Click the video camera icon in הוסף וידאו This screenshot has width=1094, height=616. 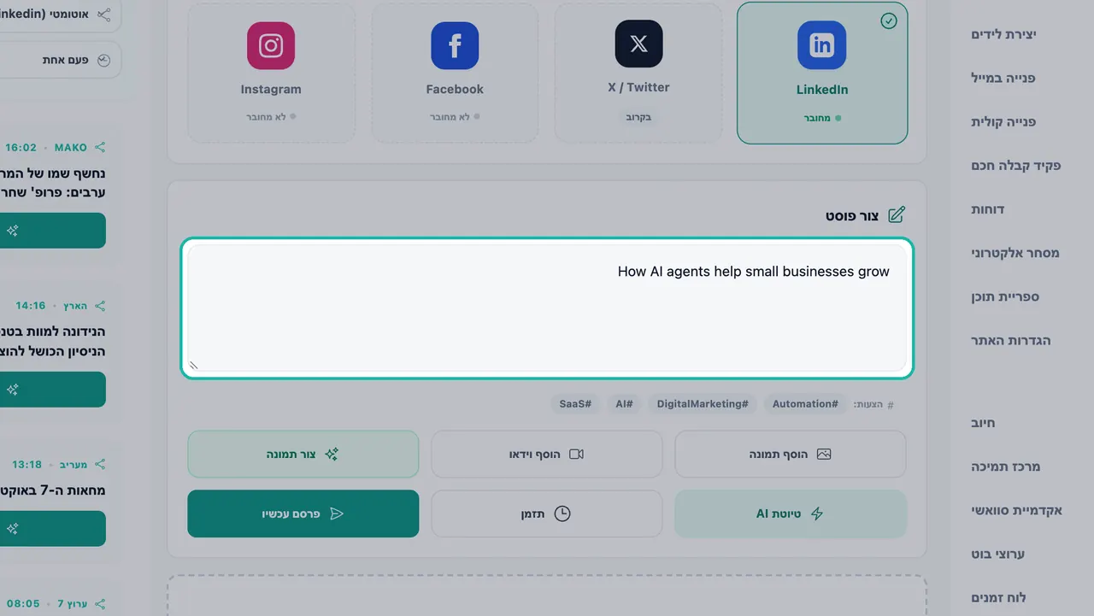point(576,455)
